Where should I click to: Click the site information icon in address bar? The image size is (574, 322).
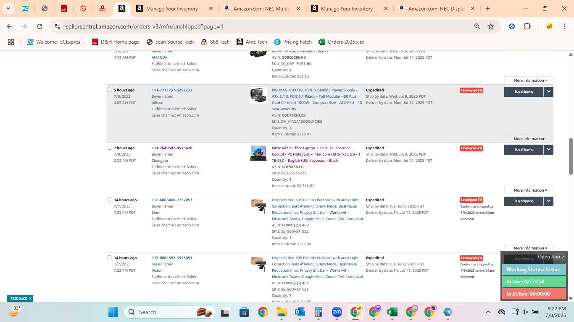pos(58,26)
